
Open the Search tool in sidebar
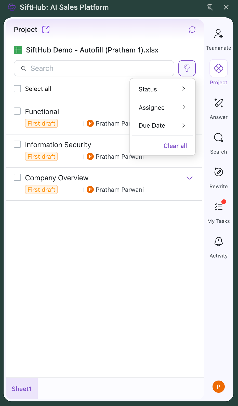(x=218, y=138)
